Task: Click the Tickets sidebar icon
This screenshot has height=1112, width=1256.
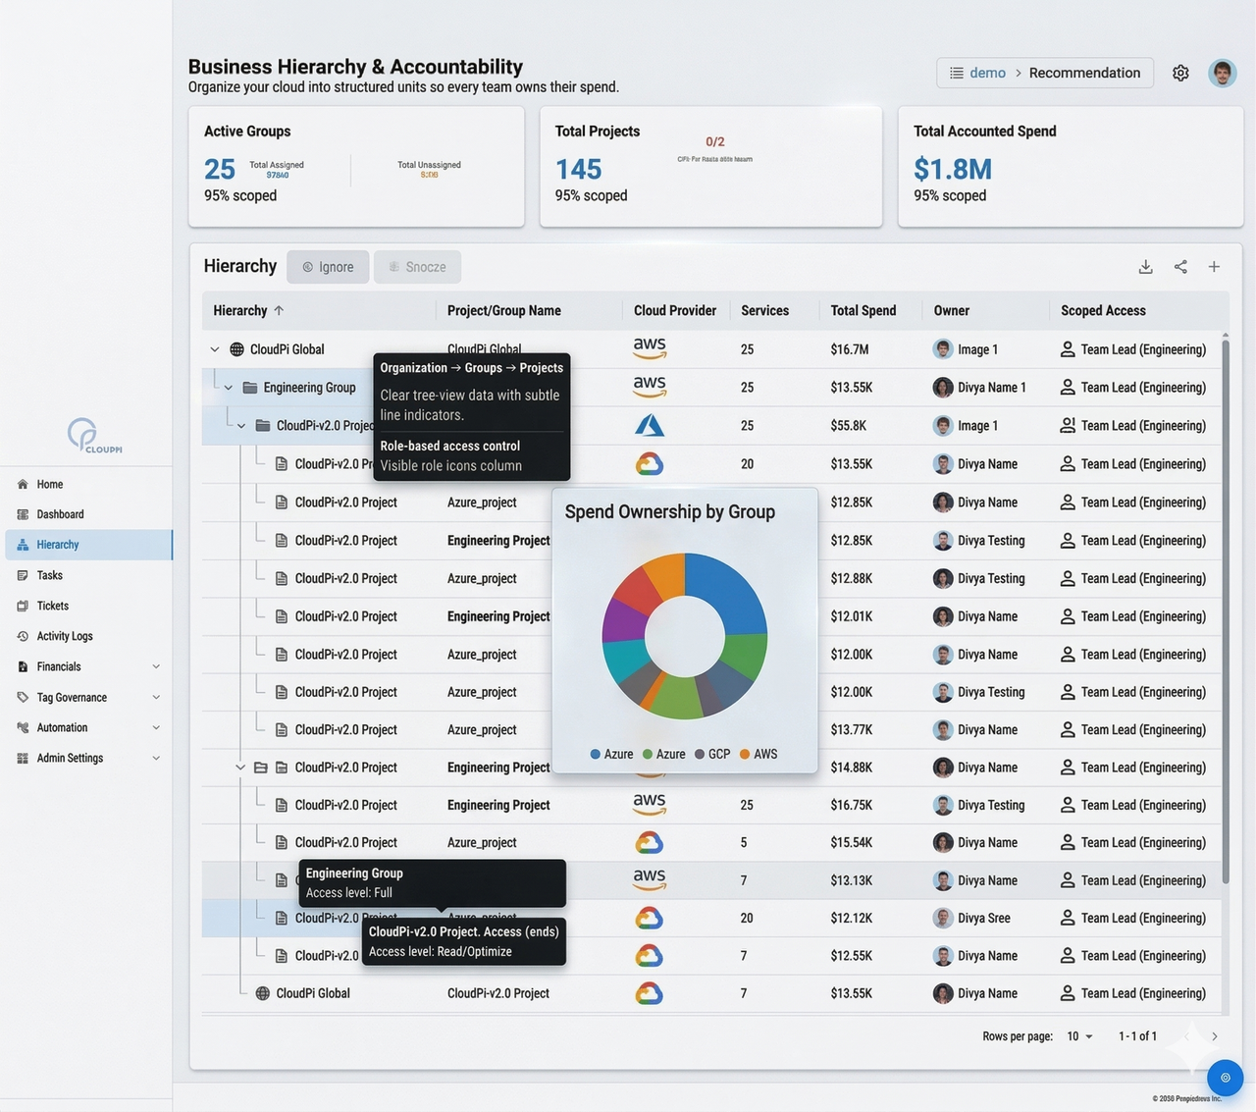Action: [23, 607]
